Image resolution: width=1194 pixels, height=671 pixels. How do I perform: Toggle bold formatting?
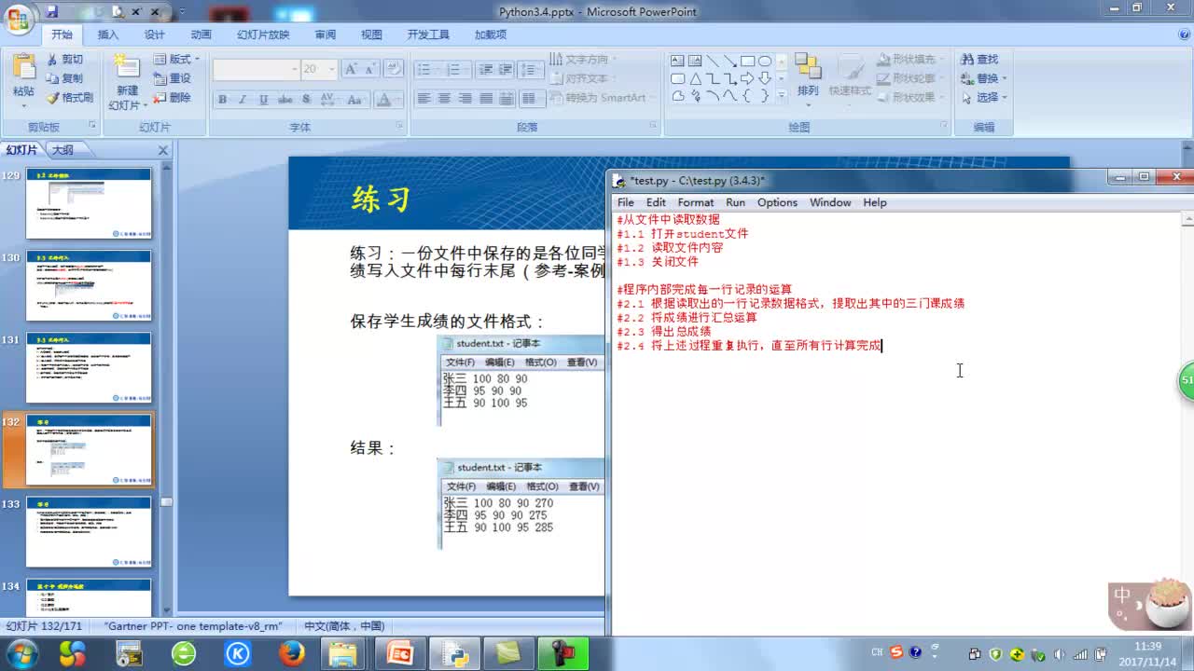(x=223, y=98)
